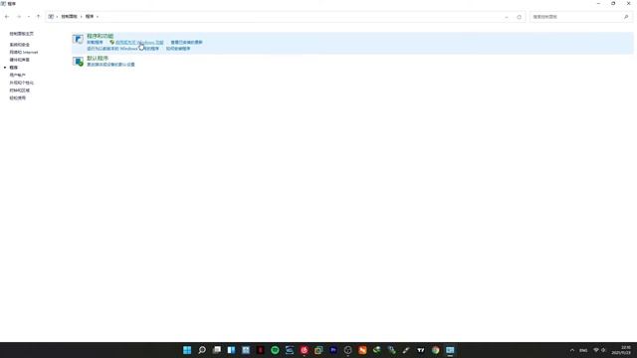Click 查看已安装的更新 link
The width and height of the screenshot is (637, 358).
pyautogui.click(x=186, y=42)
